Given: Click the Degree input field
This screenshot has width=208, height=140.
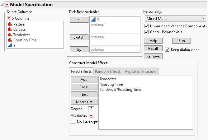Looking at the screenshot, I should 91,109.
